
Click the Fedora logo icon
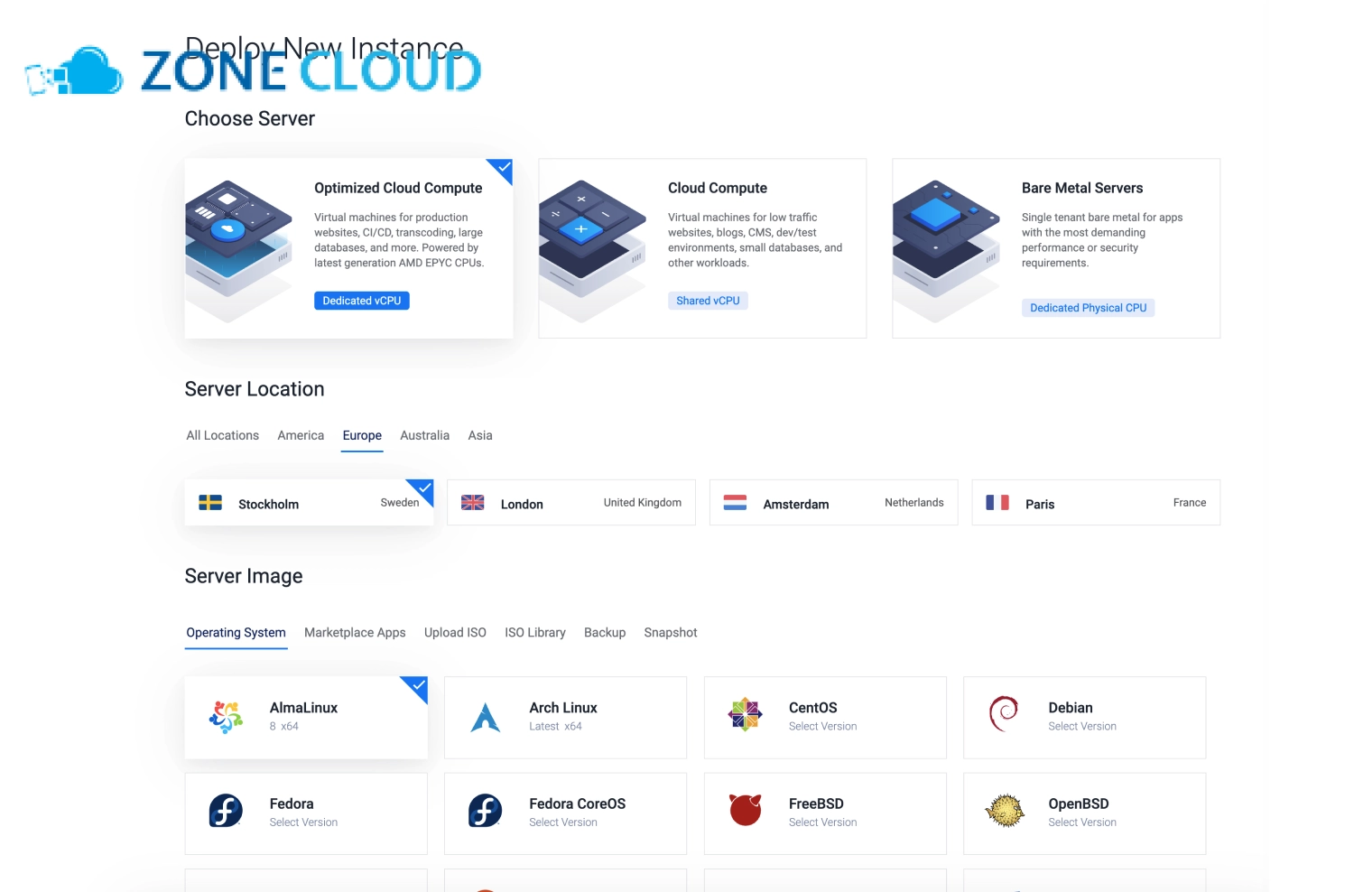226,811
